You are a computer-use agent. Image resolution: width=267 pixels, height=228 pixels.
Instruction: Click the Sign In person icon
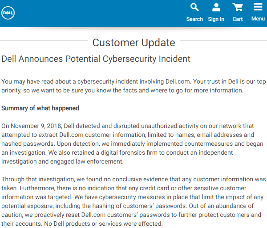pyautogui.click(x=216, y=8)
